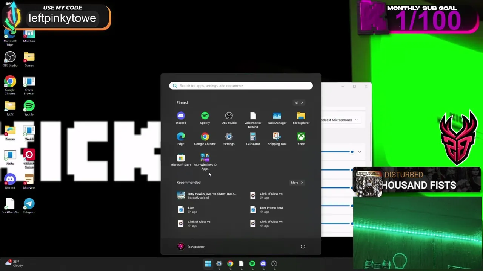Expand the first volume slider row's chevron
Viewport: 483px width, 271px height.
pyautogui.click(x=359, y=152)
